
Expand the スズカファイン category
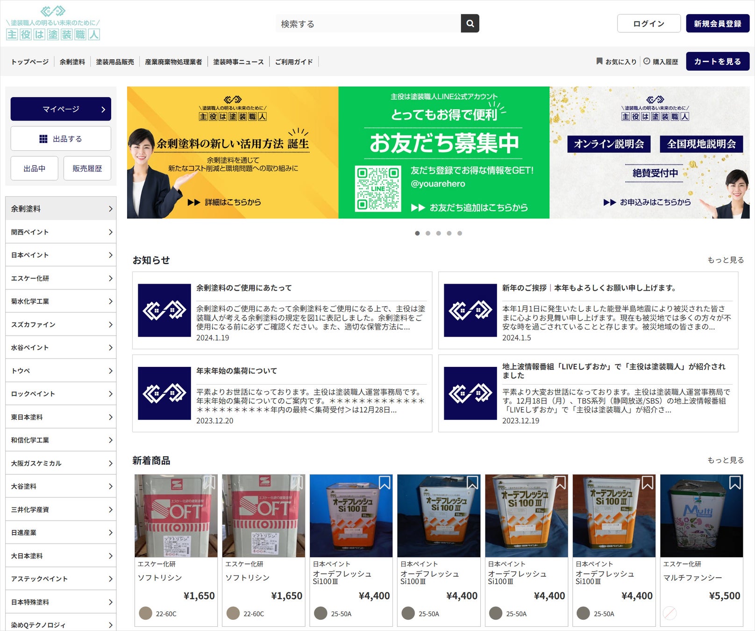pos(61,324)
